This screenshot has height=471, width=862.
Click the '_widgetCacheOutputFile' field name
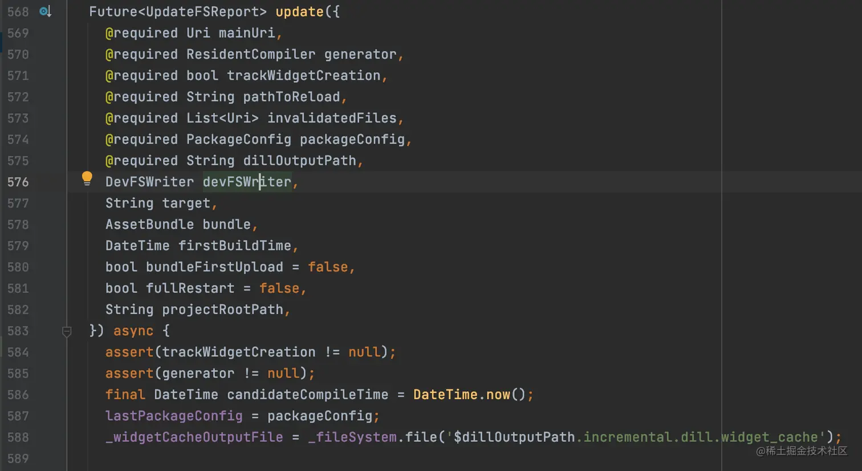[194, 437]
